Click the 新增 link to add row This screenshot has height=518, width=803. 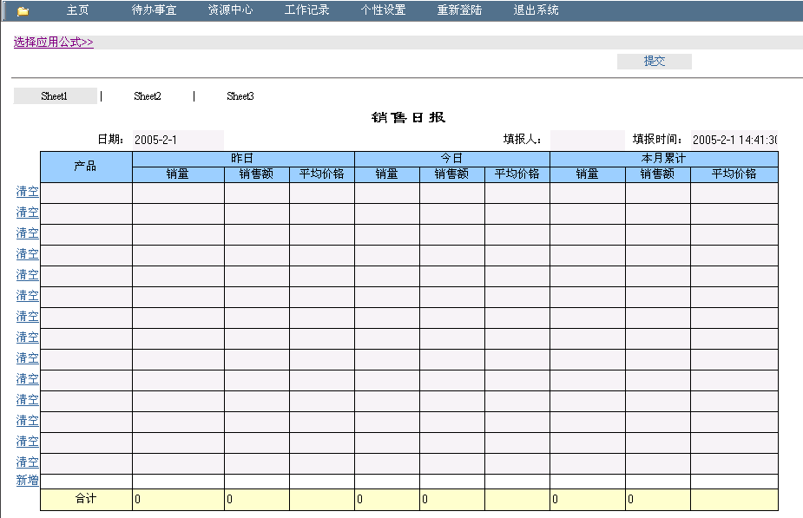pyautogui.click(x=27, y=481)
